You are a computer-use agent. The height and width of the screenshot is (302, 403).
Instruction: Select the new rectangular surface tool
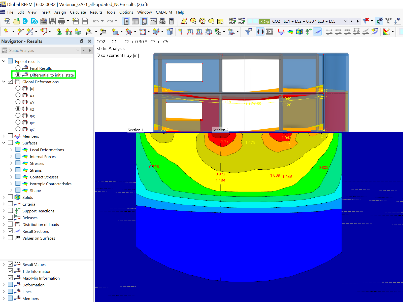(115, 31)
